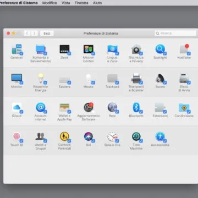
Task: Open the Preferenze di Sistema menu
Action: click(x=19, y=3)
